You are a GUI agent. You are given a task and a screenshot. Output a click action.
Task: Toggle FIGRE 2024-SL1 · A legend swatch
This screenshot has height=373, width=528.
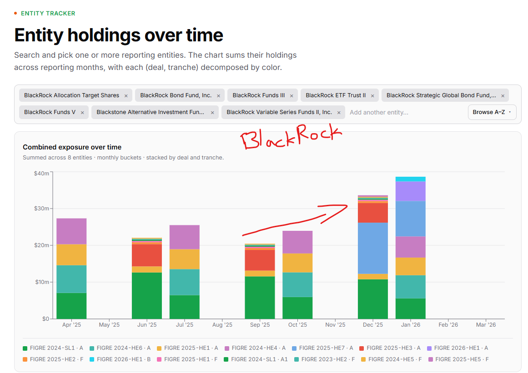click(25, 348)
